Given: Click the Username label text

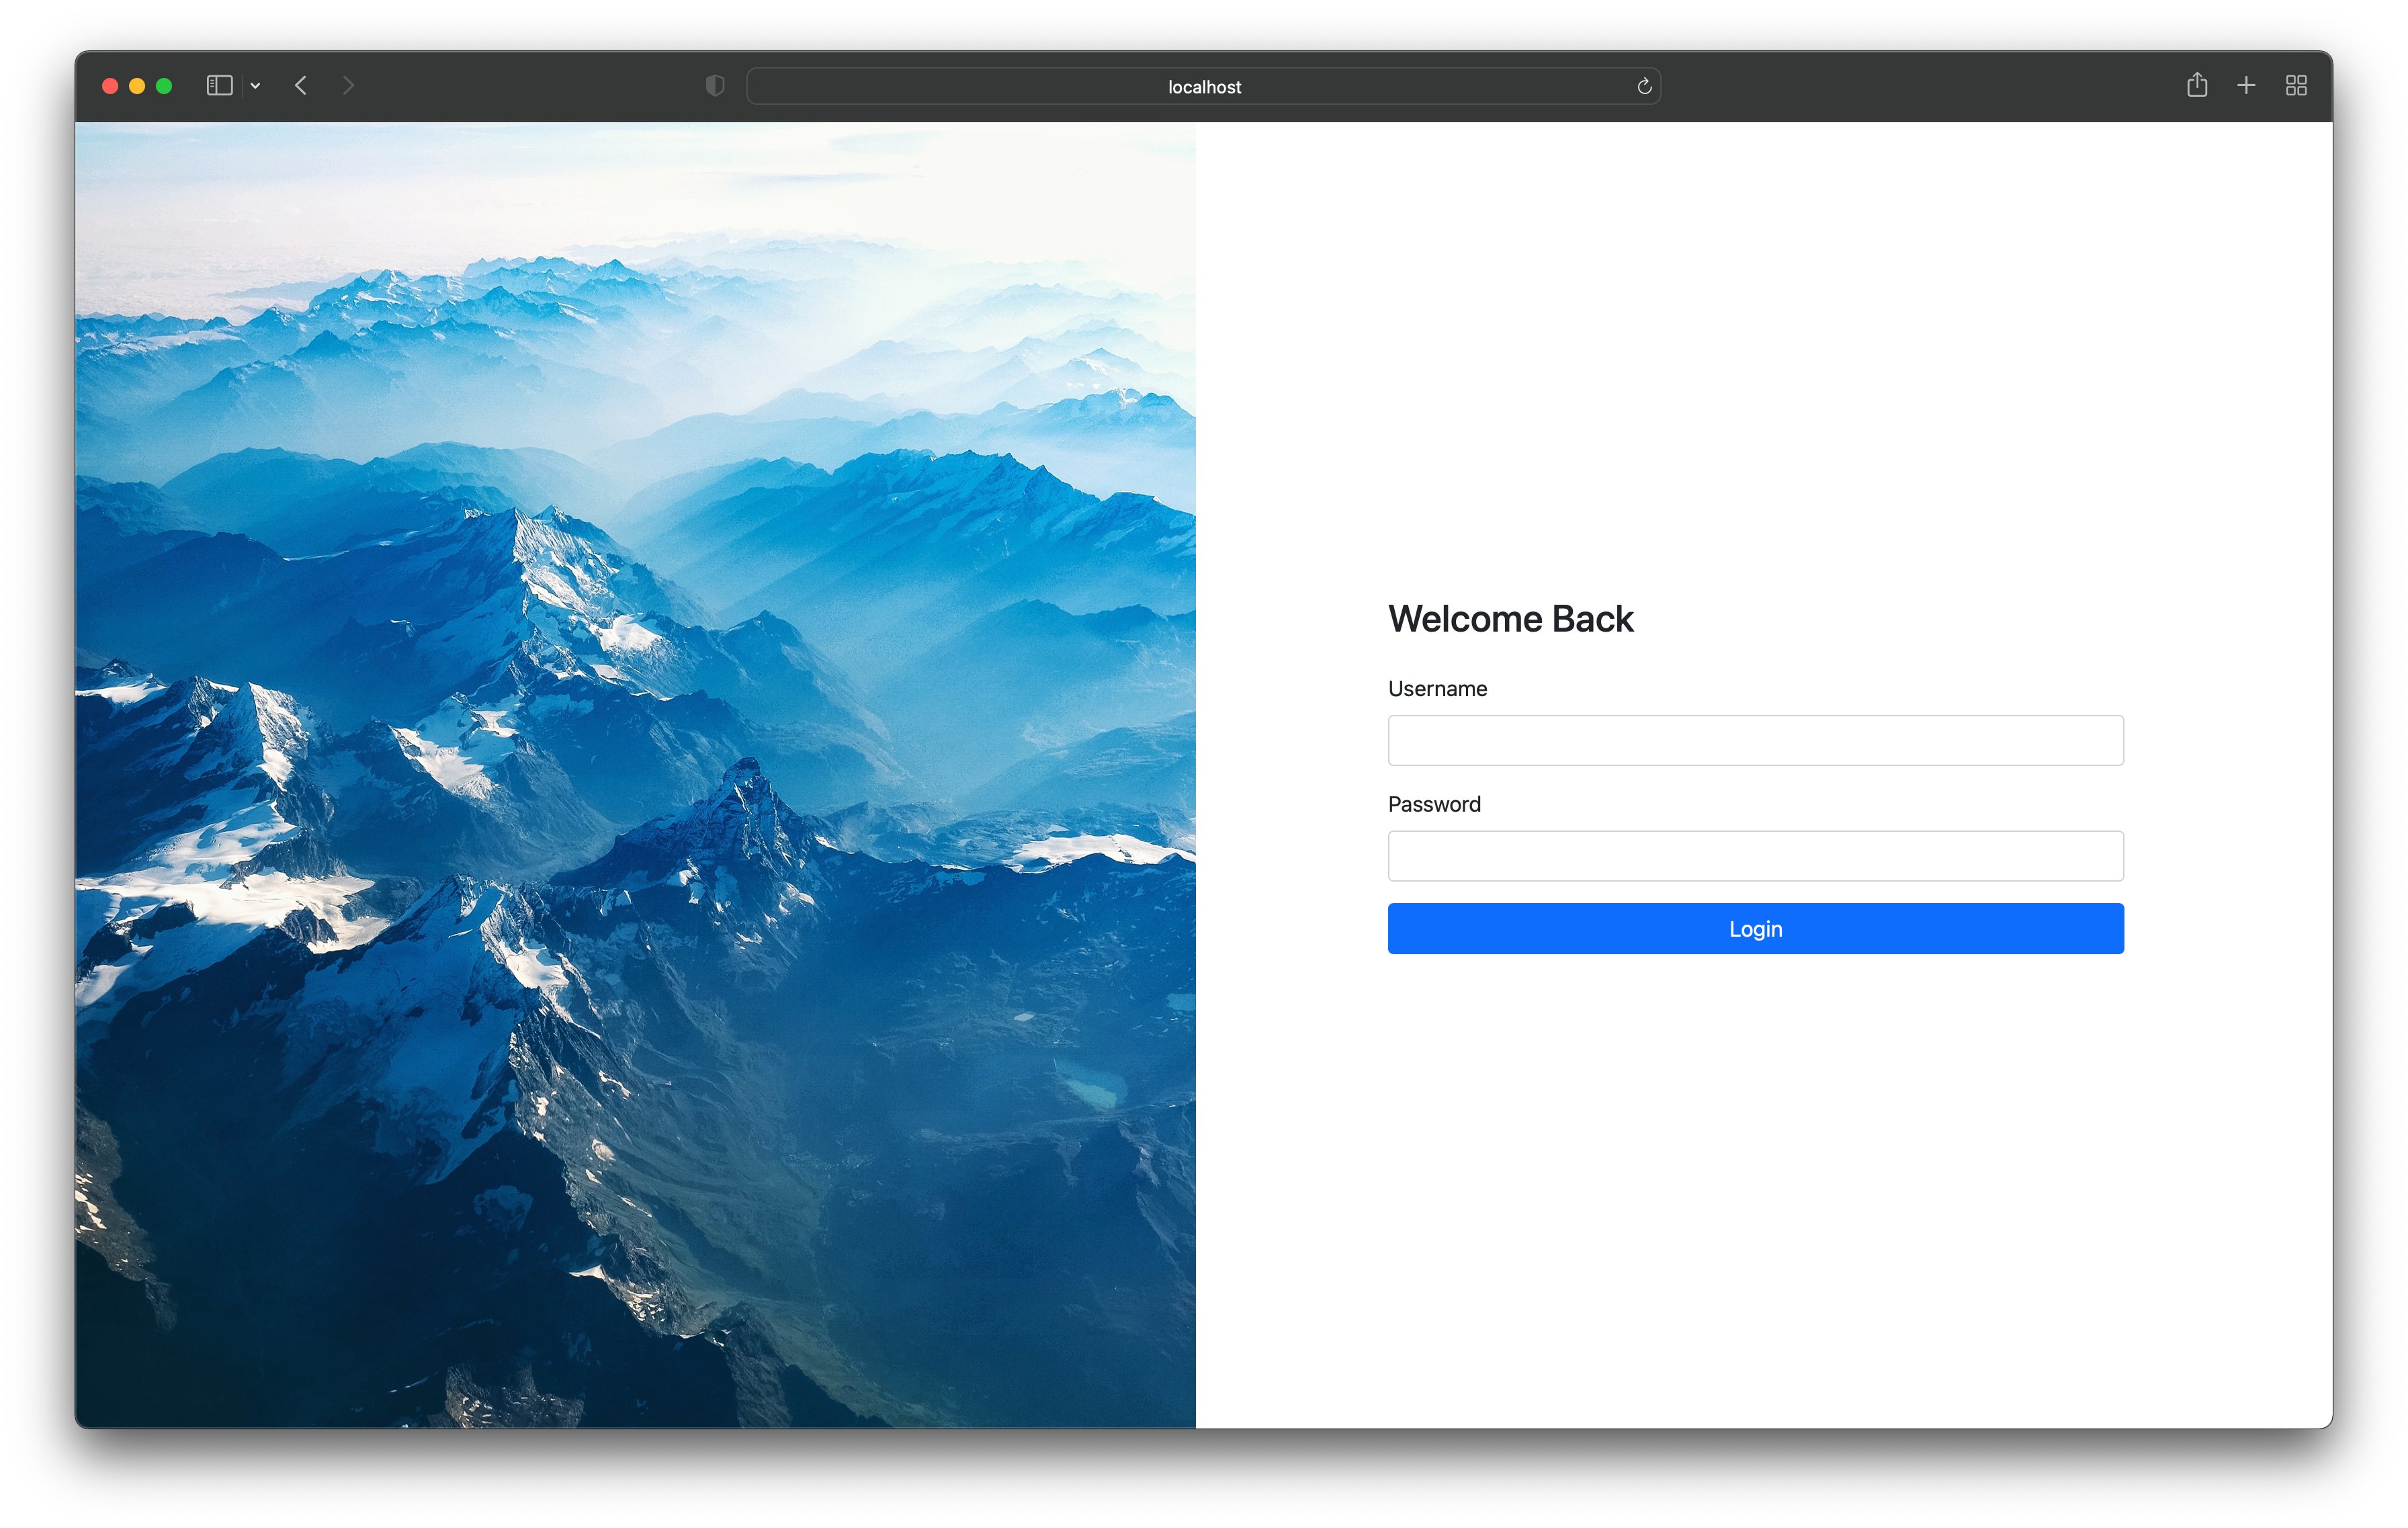Looking at the screenshot, I should (1437, 689).
